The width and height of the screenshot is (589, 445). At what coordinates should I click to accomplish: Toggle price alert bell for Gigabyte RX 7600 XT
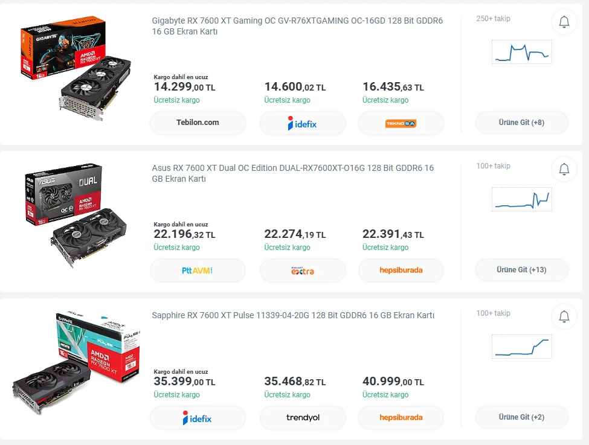tap(564, 22)
